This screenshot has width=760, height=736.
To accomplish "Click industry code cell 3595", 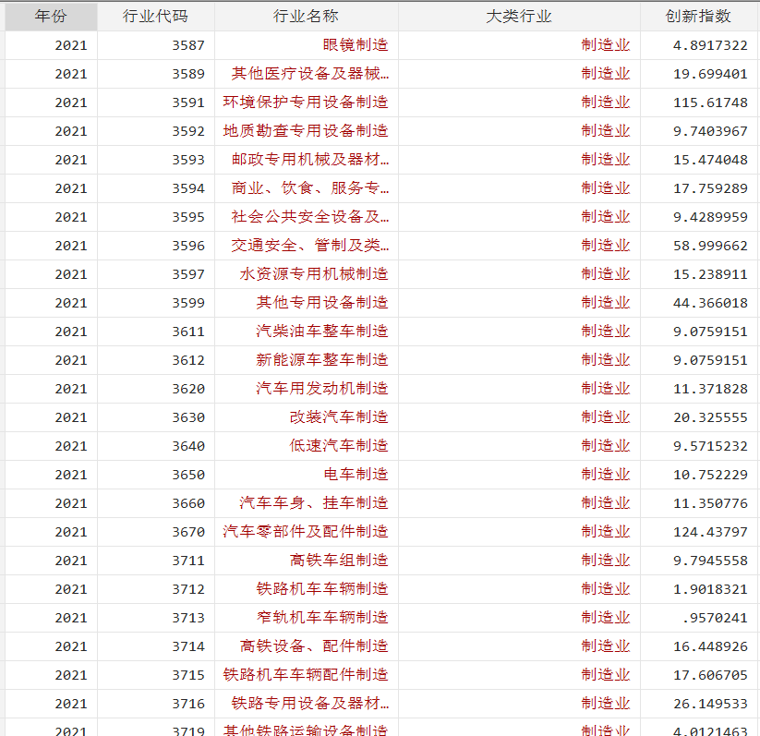I will click(x=155, y=217).
